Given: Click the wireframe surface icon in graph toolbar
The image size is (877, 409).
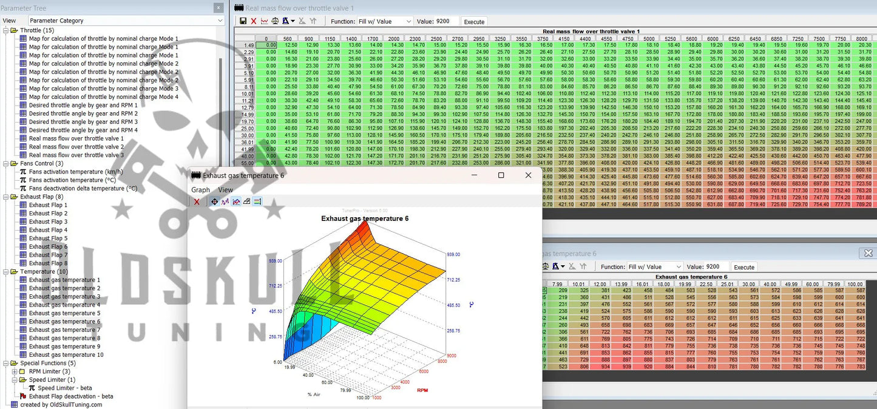Looking at the screenshot, I should 246,201.
